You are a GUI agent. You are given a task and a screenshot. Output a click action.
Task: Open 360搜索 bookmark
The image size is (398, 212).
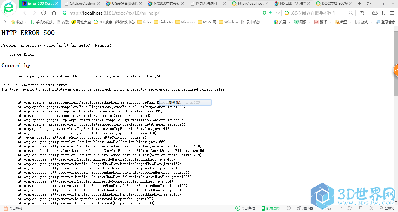pos(103,22)
